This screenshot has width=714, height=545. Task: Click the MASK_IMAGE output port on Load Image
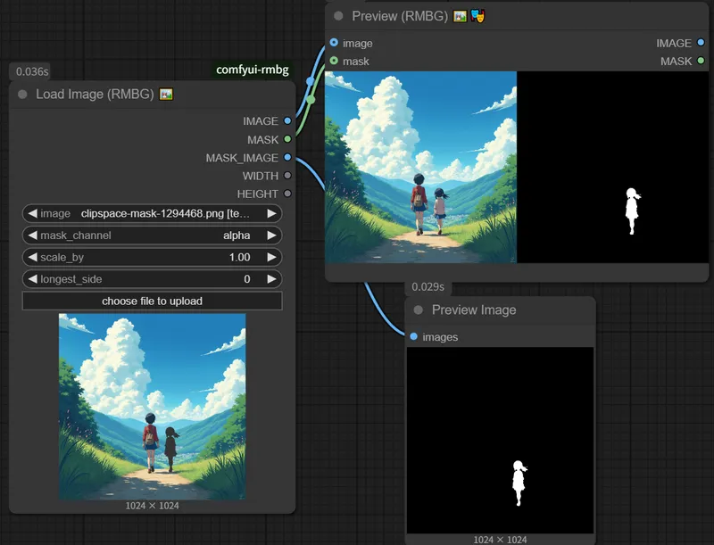pos(287,158)
